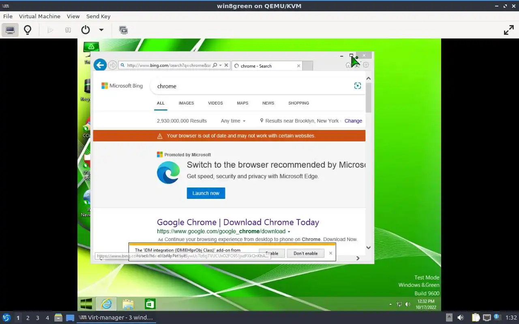This screenshot has height=324, width=519.
Task: Open the File menu
Action: point(8,17)
